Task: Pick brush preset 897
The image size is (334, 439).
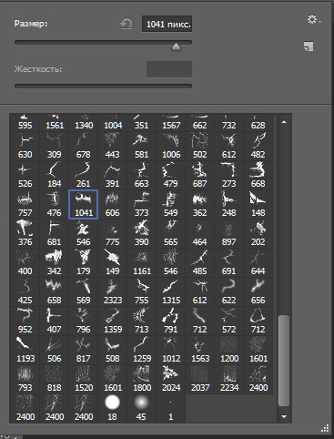Action: click(x=229, y=234)
